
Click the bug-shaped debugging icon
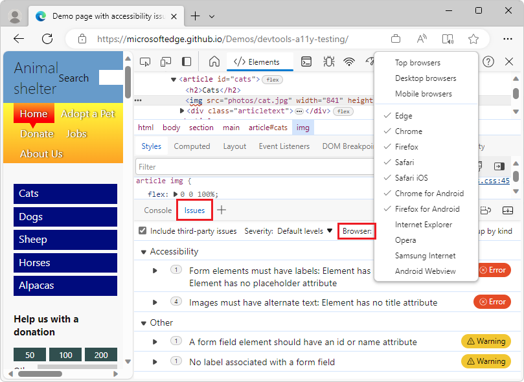click(328, 62)
